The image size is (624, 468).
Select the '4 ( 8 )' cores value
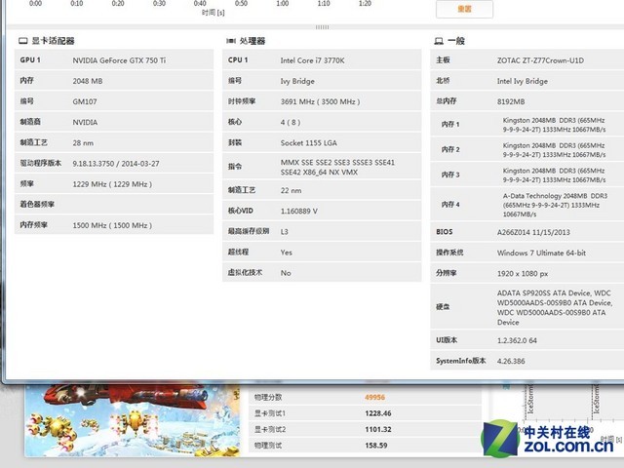point(291,122)
